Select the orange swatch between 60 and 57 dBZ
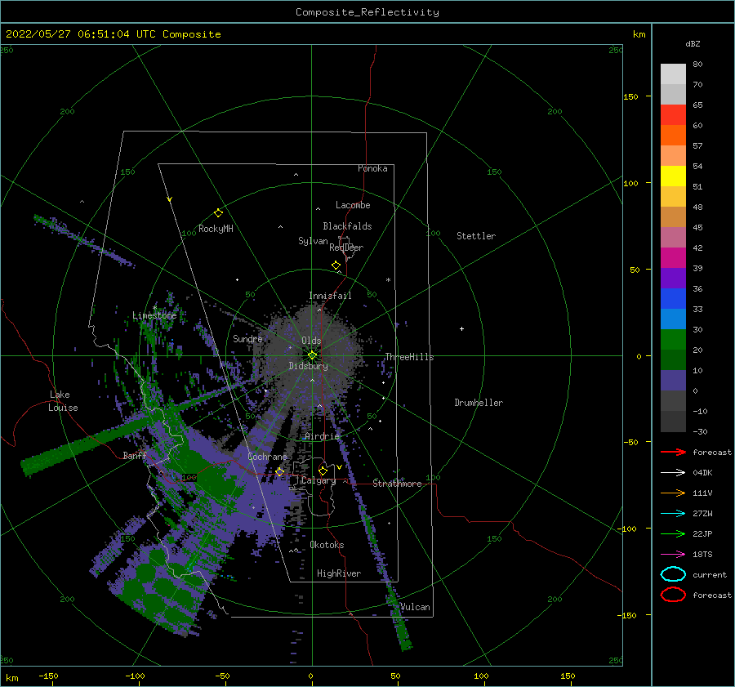Image resolution: width=735 pixels, height=687 pixels. [x=673, y=136]
